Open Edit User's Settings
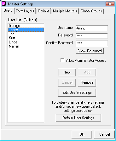The image size is (116, 141). 77,93
